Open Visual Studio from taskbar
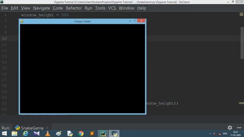The width and height of the screenshot is (244, 137). click(x=37, y=134)
